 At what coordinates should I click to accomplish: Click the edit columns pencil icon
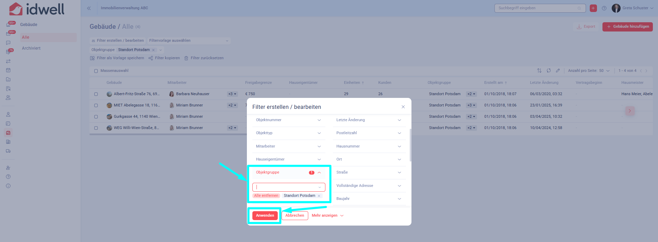coord(558,71)
